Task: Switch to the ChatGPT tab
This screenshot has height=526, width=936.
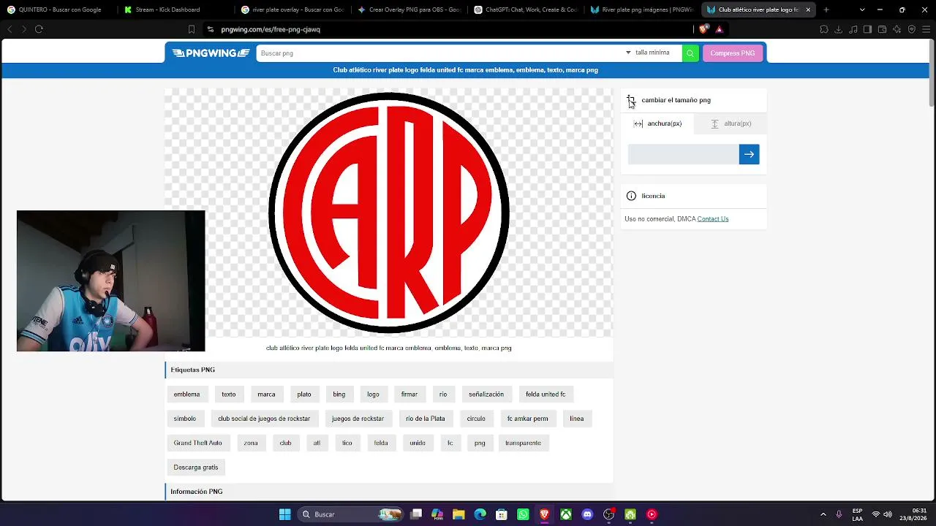Action: click(525, 9)
